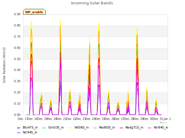Click the Red655_in orange legend swatch
This screenshot has height=138, width=185.
coord(95,128)
